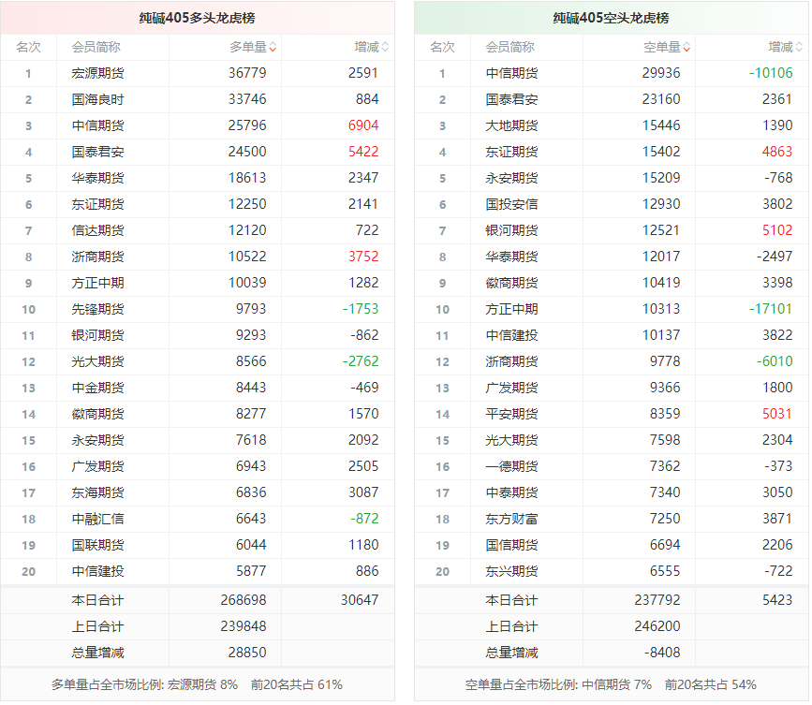Viewport: 812px width, 705px height.
Task: Click green change value -1753
Action: (361, 309)
